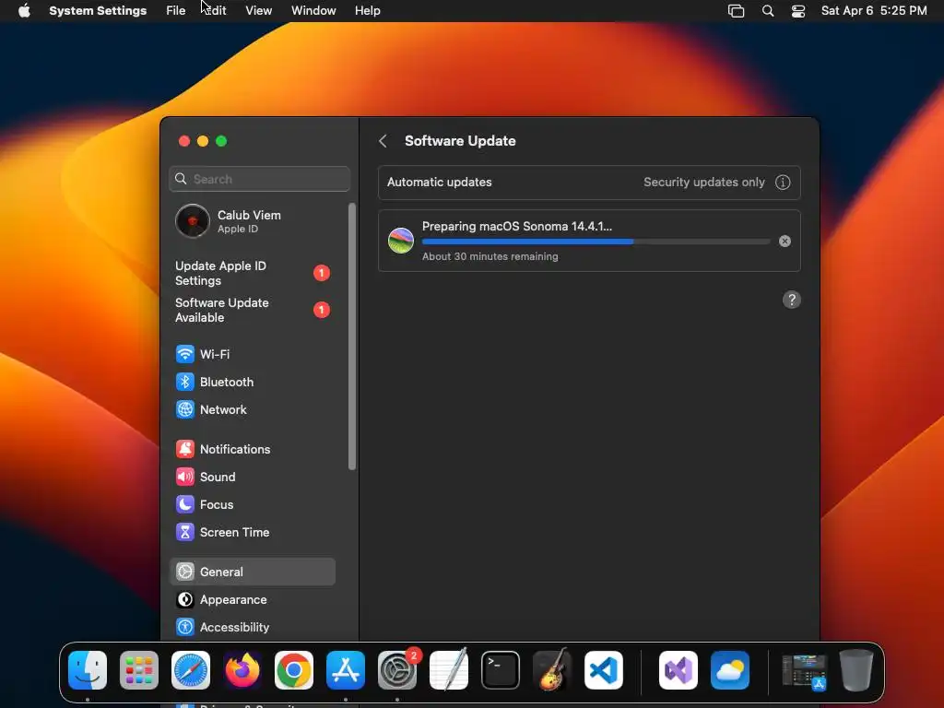This screenshot has width=944, height=708.
Task: Click the Calub Viem Apple ID avatar
Action: pos(192,221)
